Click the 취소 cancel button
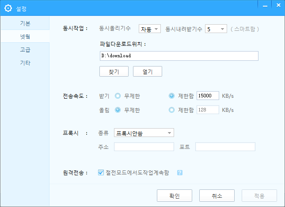 coord(217,196)
